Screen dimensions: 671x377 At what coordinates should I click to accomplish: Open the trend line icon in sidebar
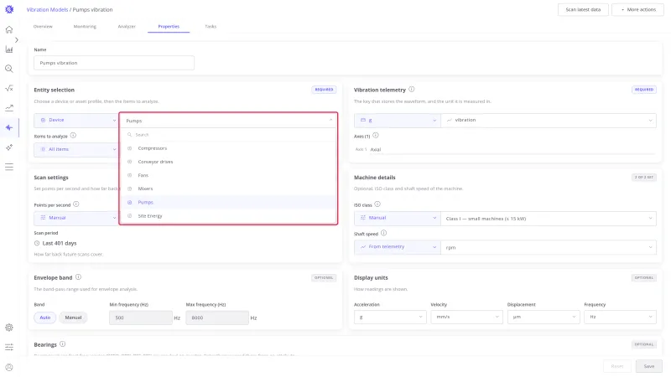[x=9, y=108]
